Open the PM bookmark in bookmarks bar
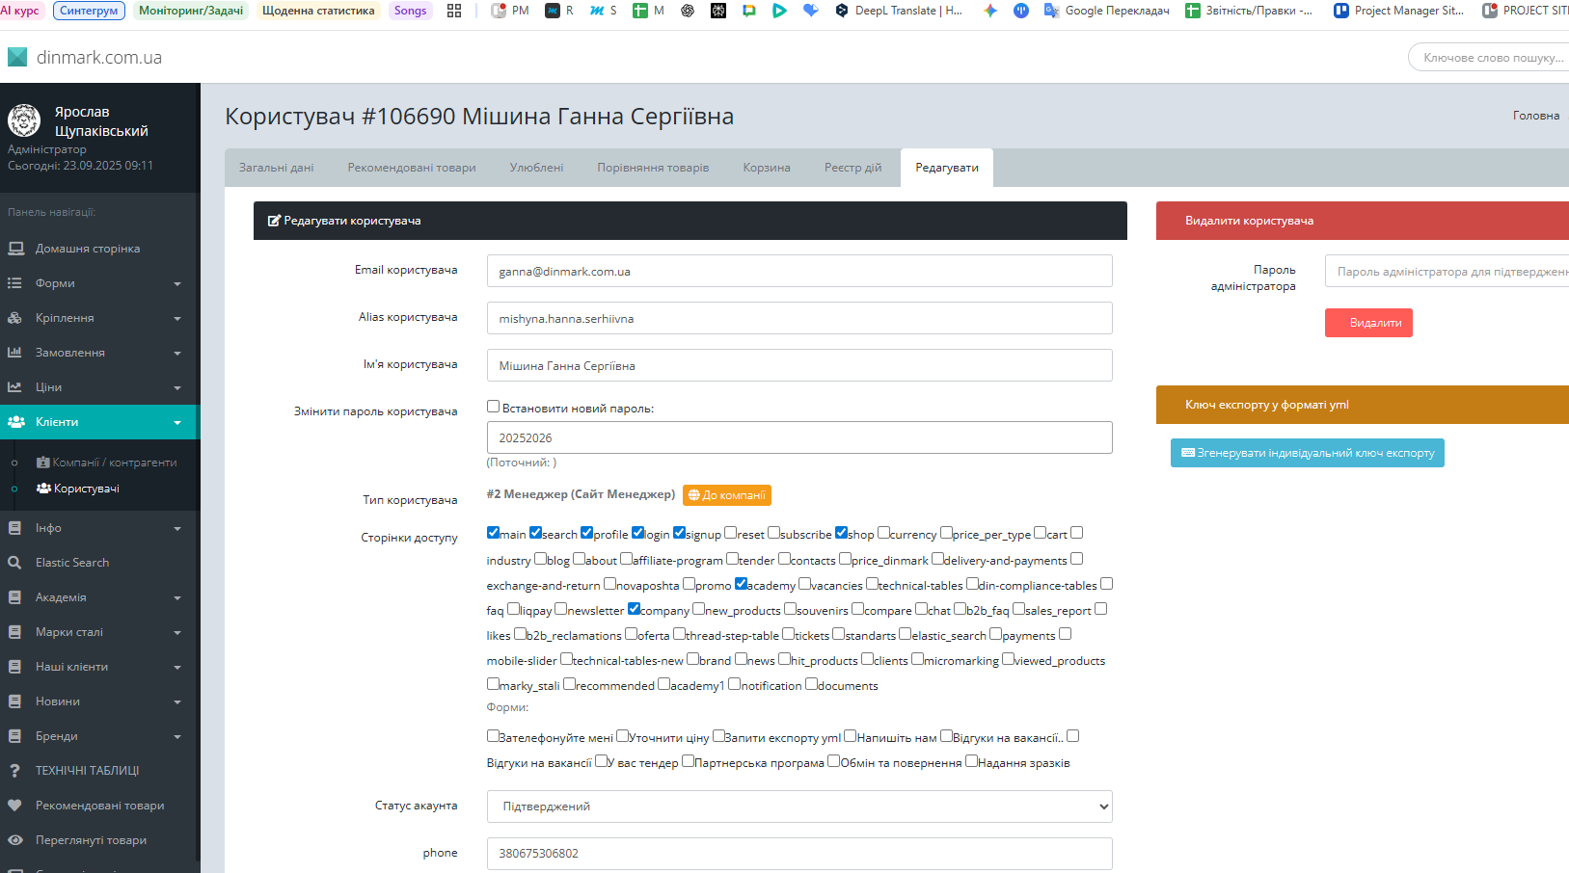The image size is (1569, 873). pos(510,11)
